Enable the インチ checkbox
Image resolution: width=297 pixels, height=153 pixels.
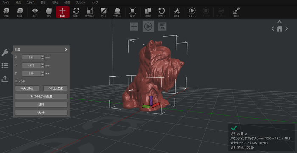(17, 81)
